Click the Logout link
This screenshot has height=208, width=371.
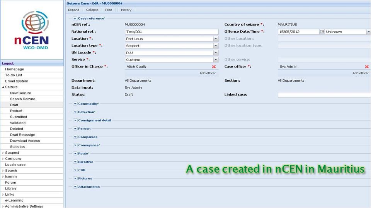(8, 63)
